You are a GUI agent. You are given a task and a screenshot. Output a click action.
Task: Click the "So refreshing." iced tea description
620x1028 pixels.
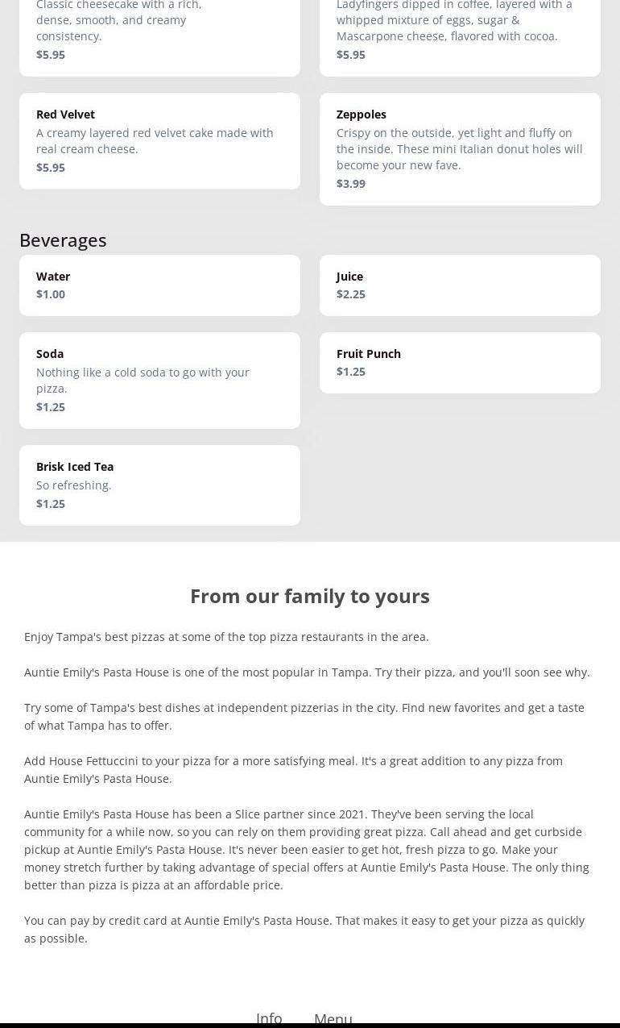coord(74,485)
